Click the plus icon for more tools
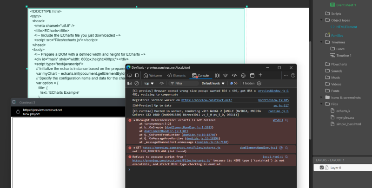 coord(260,75)
